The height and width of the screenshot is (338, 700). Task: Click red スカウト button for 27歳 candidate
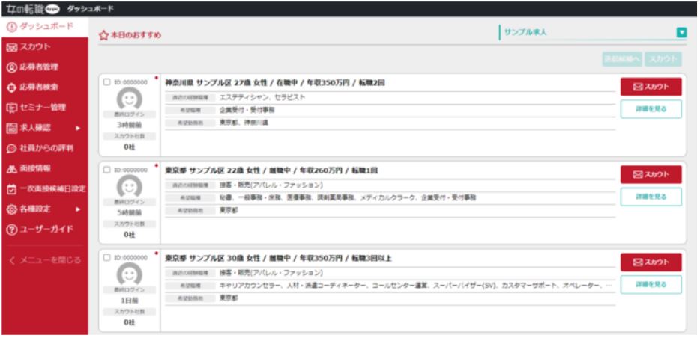click(x=651, y=87)
